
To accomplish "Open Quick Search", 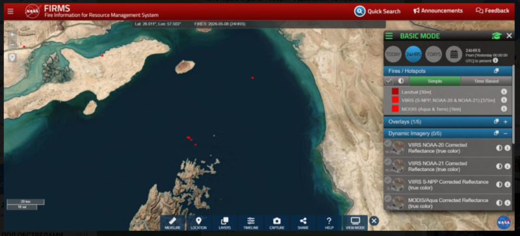I will tap(378, 11).
